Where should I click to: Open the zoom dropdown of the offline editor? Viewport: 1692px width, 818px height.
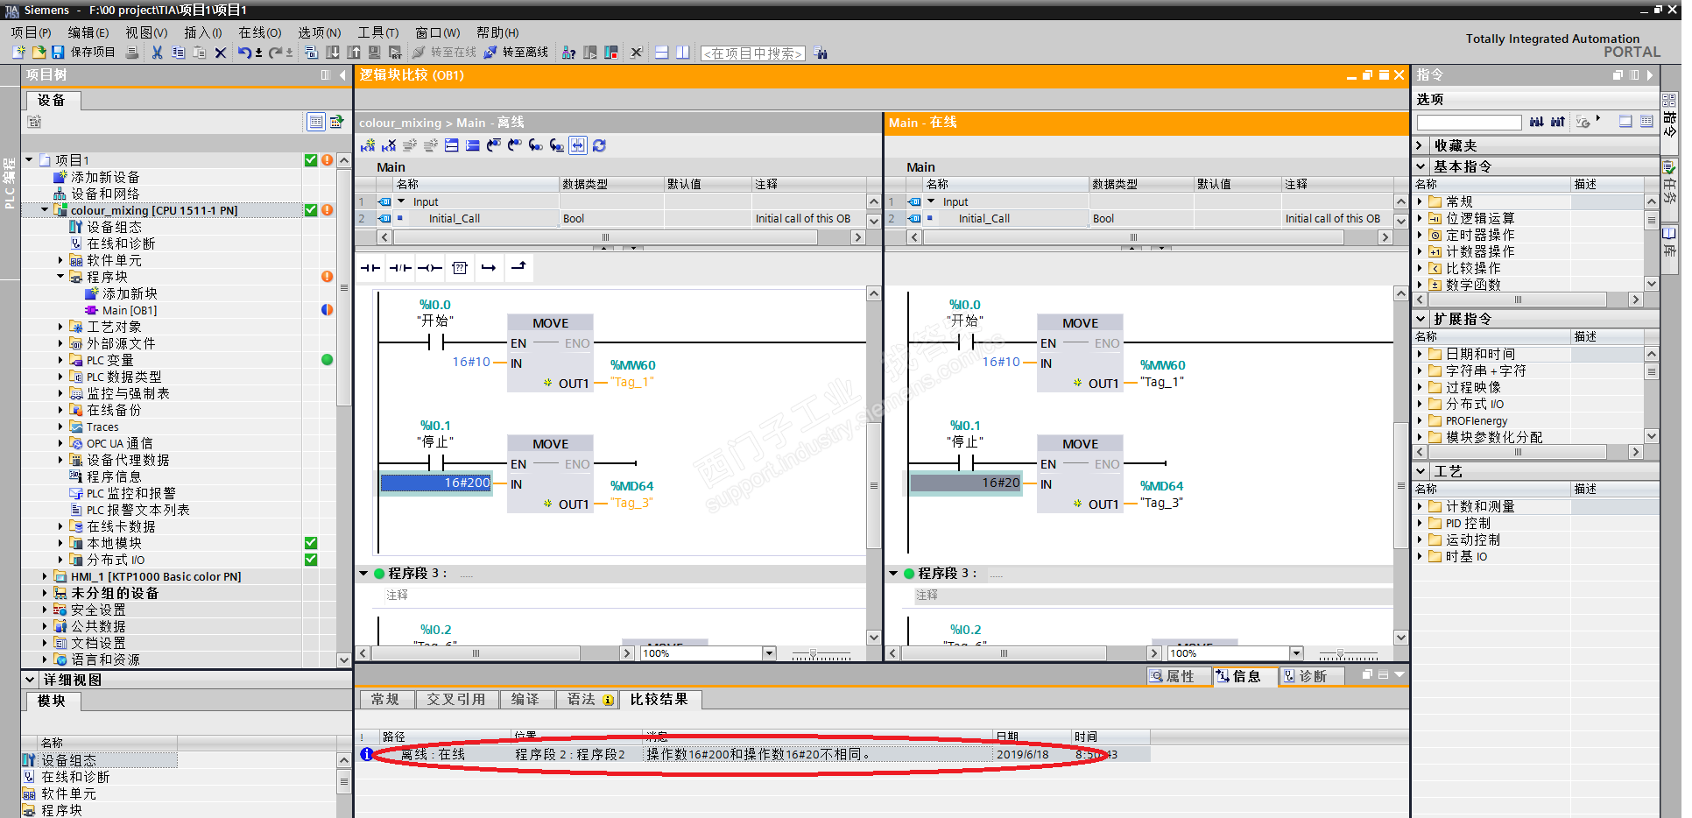[769, 653]
